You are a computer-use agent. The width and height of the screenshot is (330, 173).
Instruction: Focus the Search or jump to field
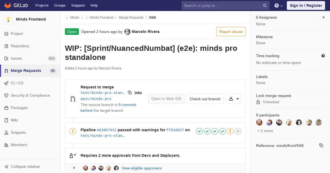226,5
